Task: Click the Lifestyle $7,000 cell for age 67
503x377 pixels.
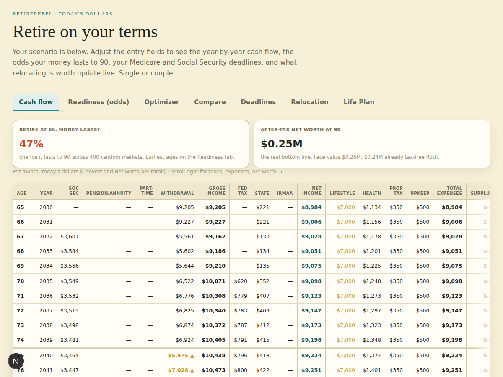Action: tap(346, 237)
